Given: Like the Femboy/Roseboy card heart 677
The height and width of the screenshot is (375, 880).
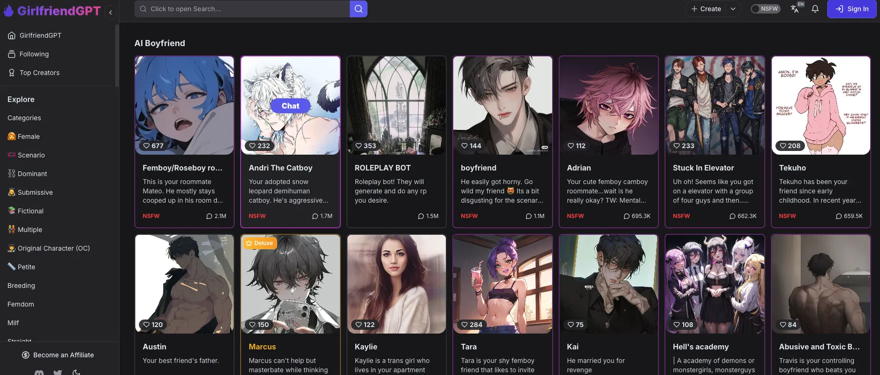Looking at the screenshot, I should coord(153,146).
